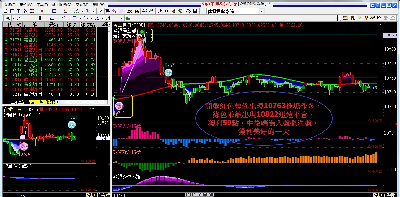Select the arrow pointer cursor tool

click(121, 18)
